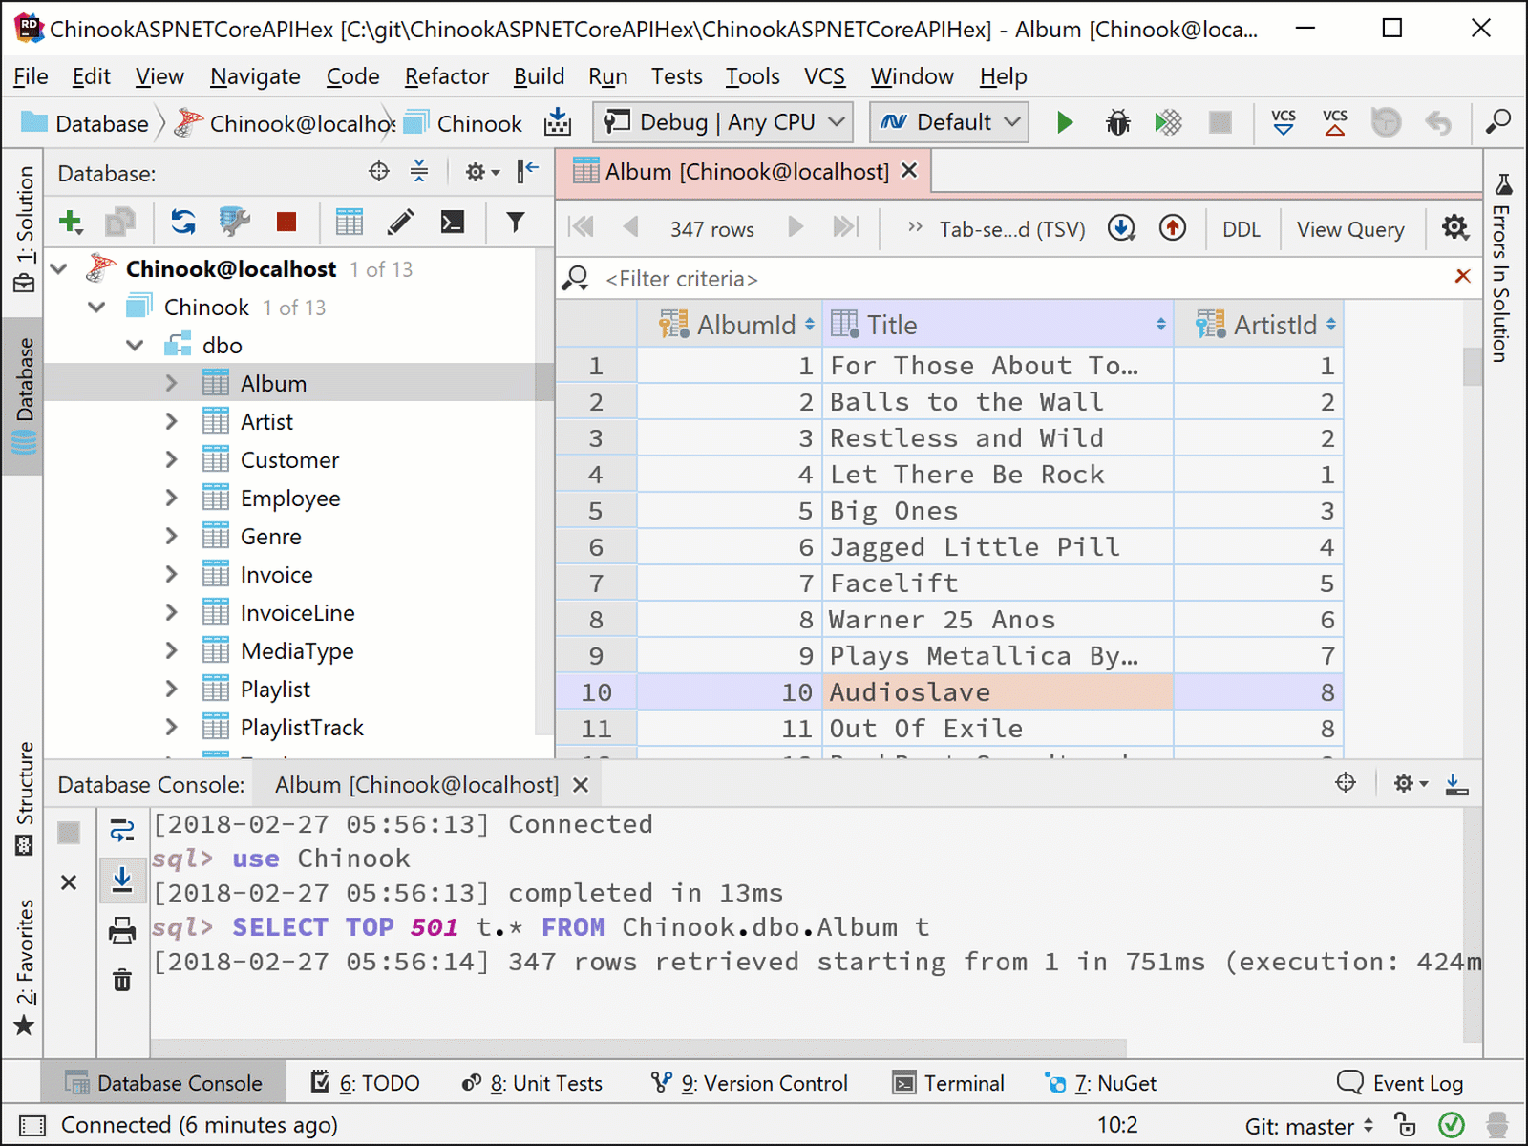Click the View Query button

pos(1350,228)
